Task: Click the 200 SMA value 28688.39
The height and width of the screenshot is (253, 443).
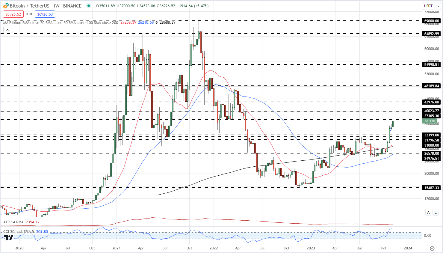Action: (167, 22)
